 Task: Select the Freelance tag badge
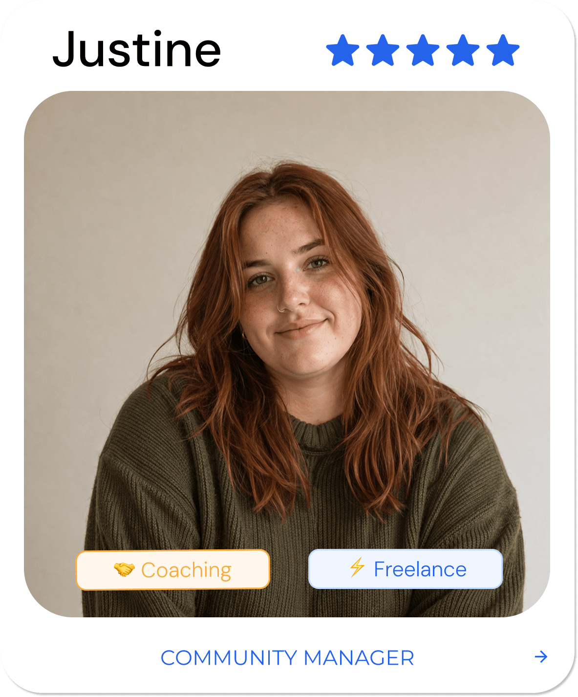[406, 568]
